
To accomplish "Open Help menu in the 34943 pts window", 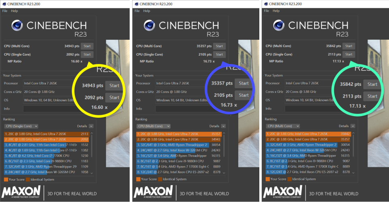I will (15, 11).
